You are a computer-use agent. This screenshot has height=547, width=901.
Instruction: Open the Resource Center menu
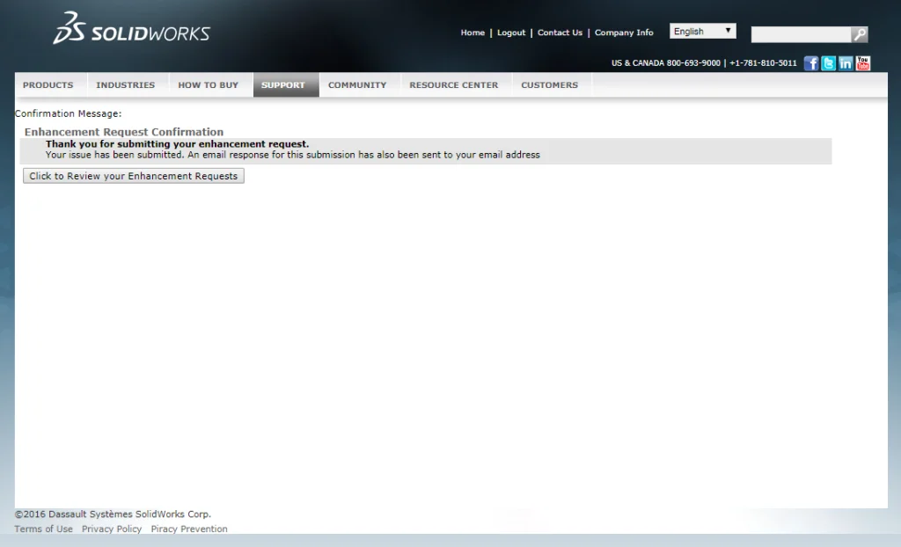click(454, 85)
